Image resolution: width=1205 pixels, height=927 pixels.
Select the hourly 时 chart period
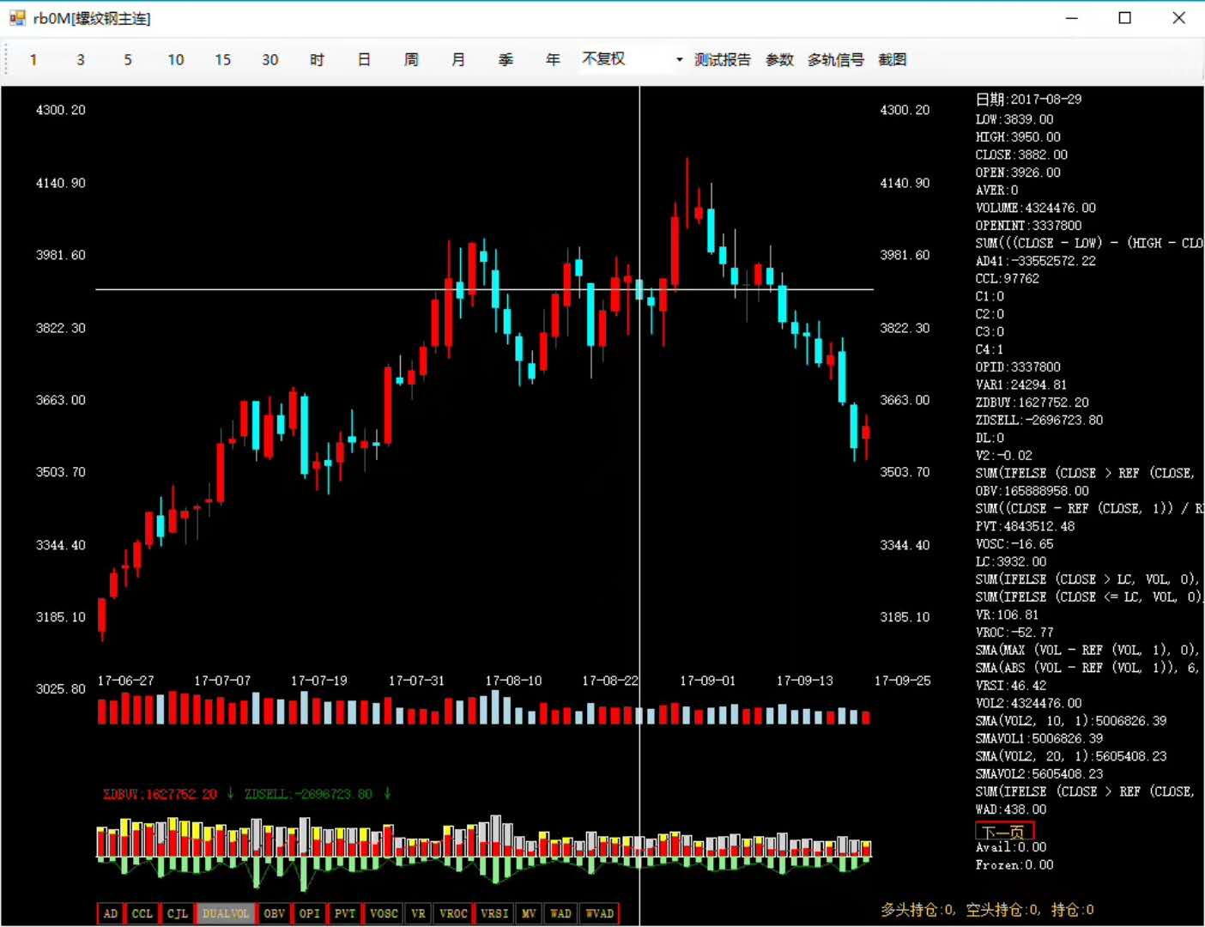click(x=317, y=59)
